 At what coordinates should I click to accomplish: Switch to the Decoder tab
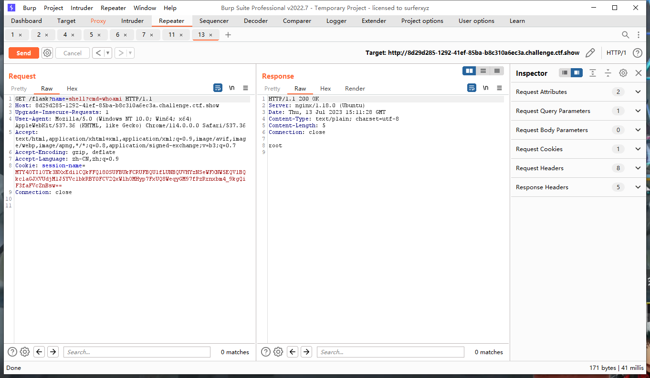(256, 21)
